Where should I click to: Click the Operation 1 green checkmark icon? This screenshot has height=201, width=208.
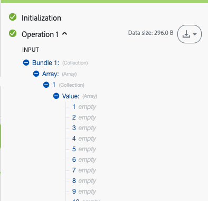pos(13,33)
